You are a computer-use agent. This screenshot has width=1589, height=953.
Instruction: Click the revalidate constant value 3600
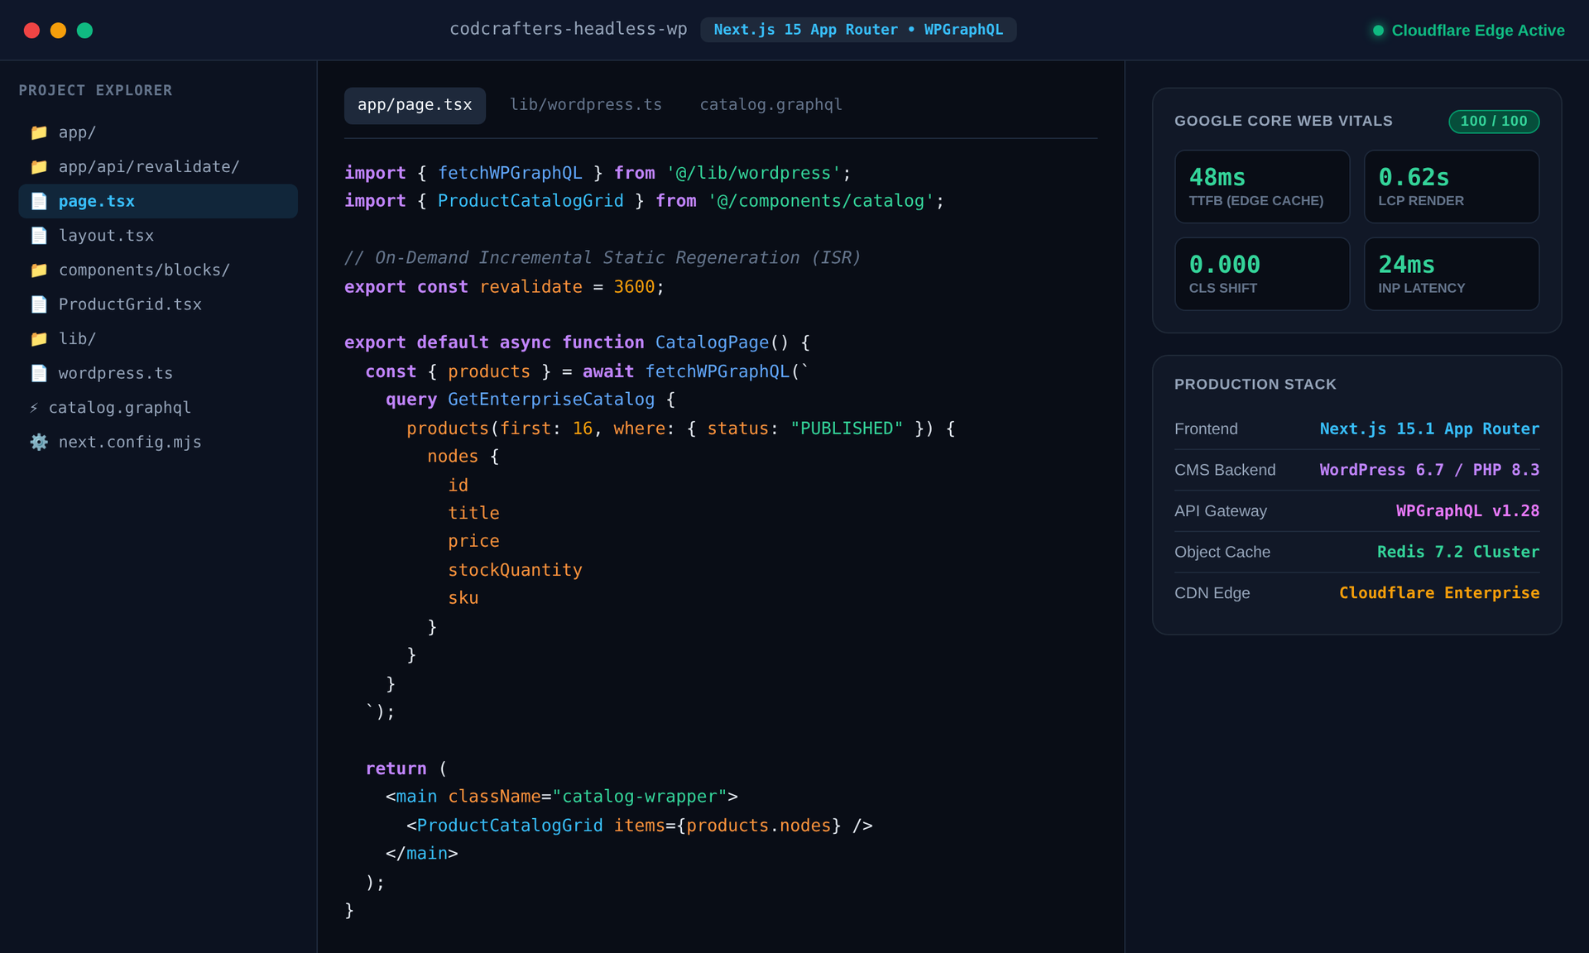pyautogui.click(x=634, y=287)
